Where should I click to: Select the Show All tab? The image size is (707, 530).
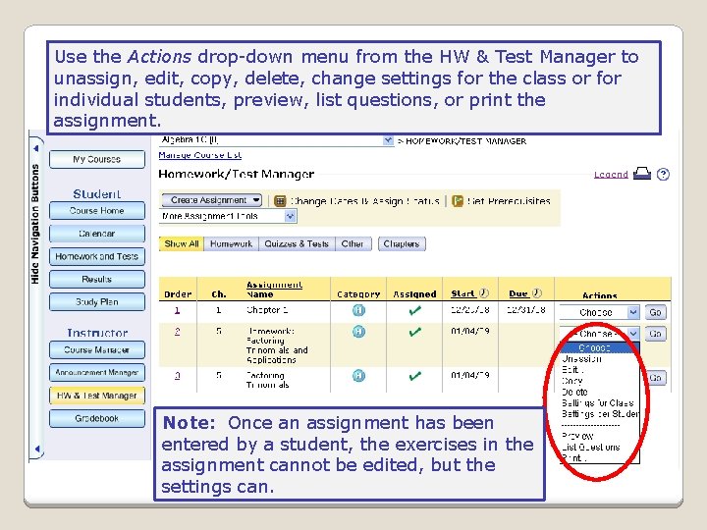(182, 243)
